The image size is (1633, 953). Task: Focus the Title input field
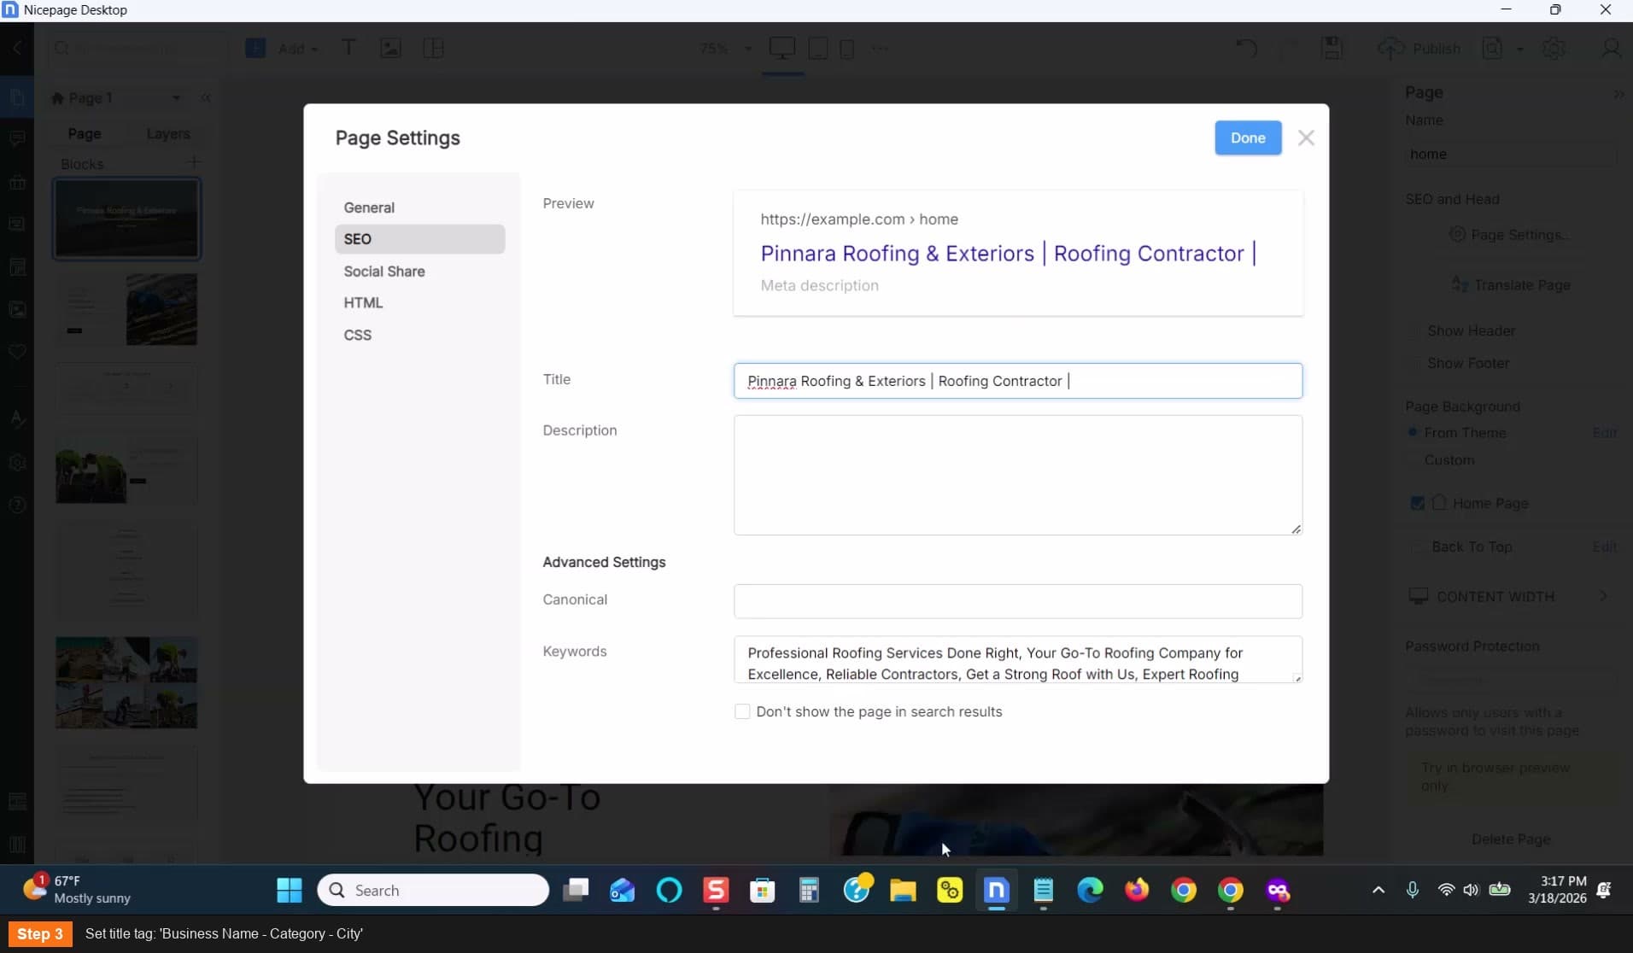point(1018,381)
